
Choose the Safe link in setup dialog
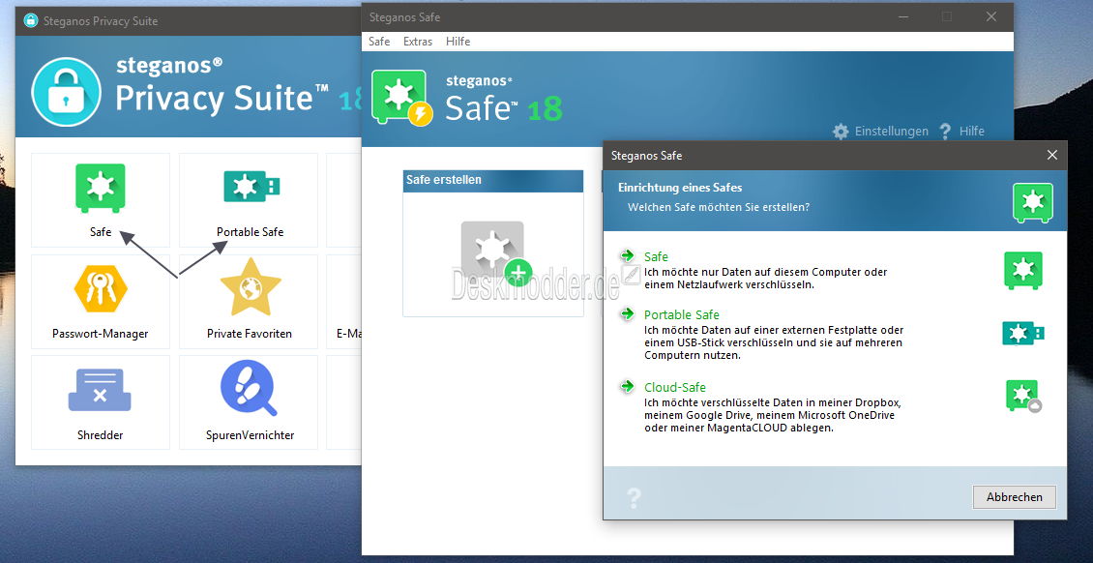click(656, 257)
